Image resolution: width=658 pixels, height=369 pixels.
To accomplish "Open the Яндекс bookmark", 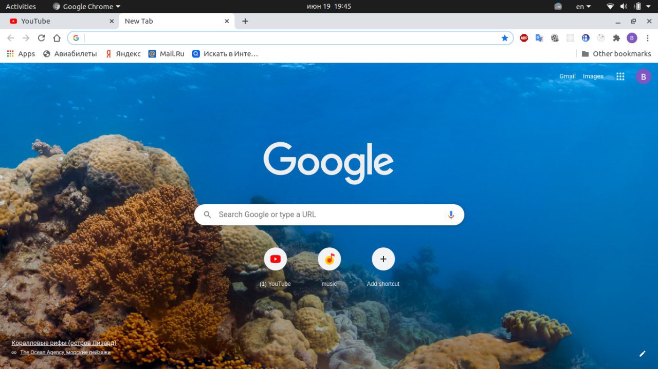I will click(123, 54).
